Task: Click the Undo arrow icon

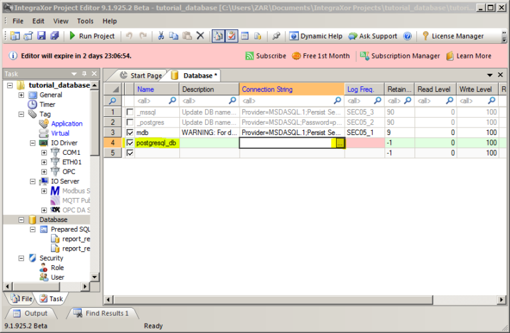Action: (129, 36)
